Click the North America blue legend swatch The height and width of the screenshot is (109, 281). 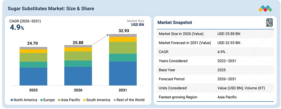pyautogui.click(x=12, y=100)
